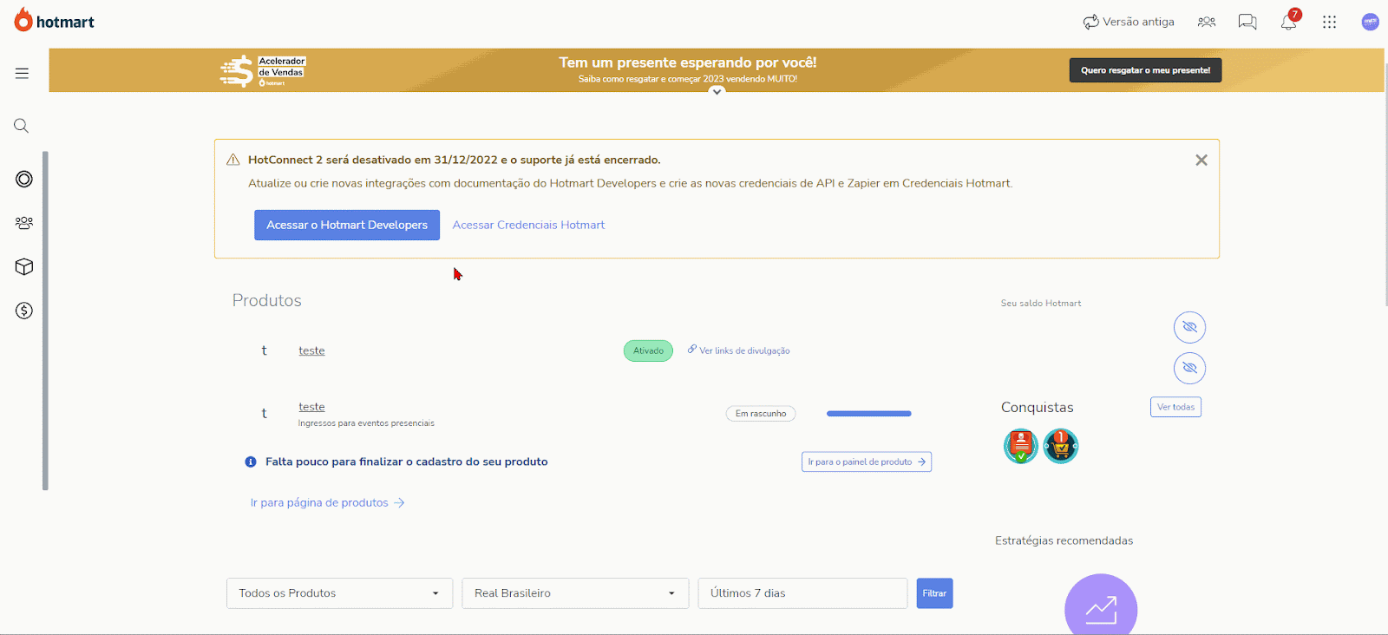Open 'Real Brasileiro' currency dropdown
Image resolution: width=1388 pixels, height=635 pixels.
tap(575, 593)
